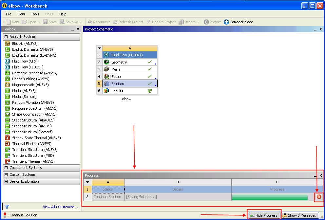Choose Steady-State Thermal (ANSYS) system icon
This screenshot has width=325, height=220.
pyautogui.click(x=7, y=138)
